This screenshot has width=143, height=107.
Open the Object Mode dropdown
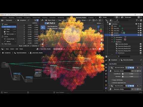pos(51,20)
